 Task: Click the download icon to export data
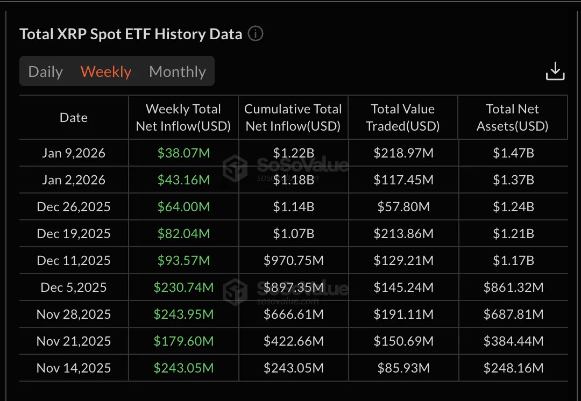point(555,70)
